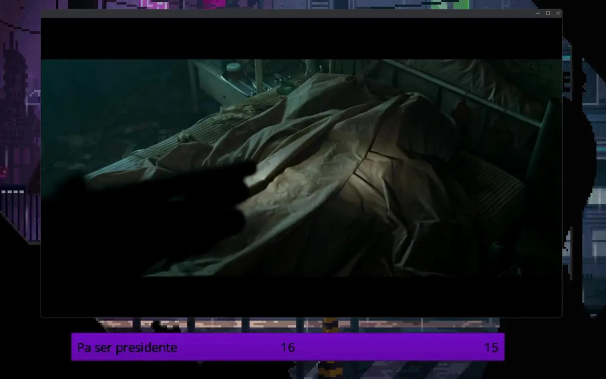Click the number 16 in purple bar
Viewport: 606px width, 379px height.
(288, 347)
